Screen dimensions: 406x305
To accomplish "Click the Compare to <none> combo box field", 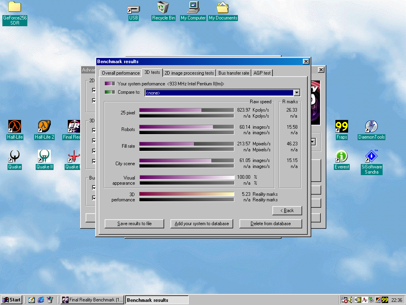I will [x=219, y=93].
